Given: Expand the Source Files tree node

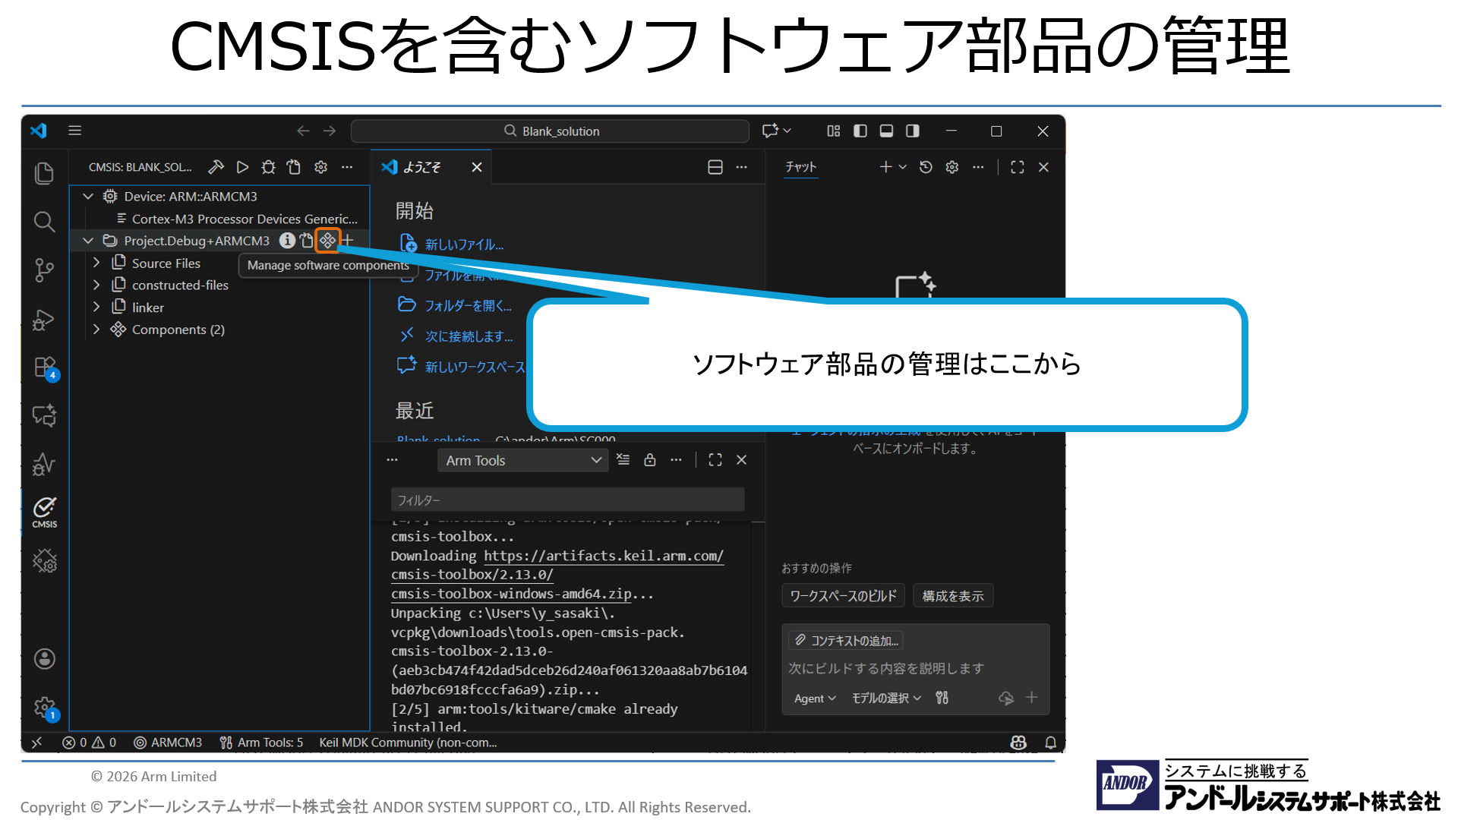Looking at the screenshot, I should (96, 263).
